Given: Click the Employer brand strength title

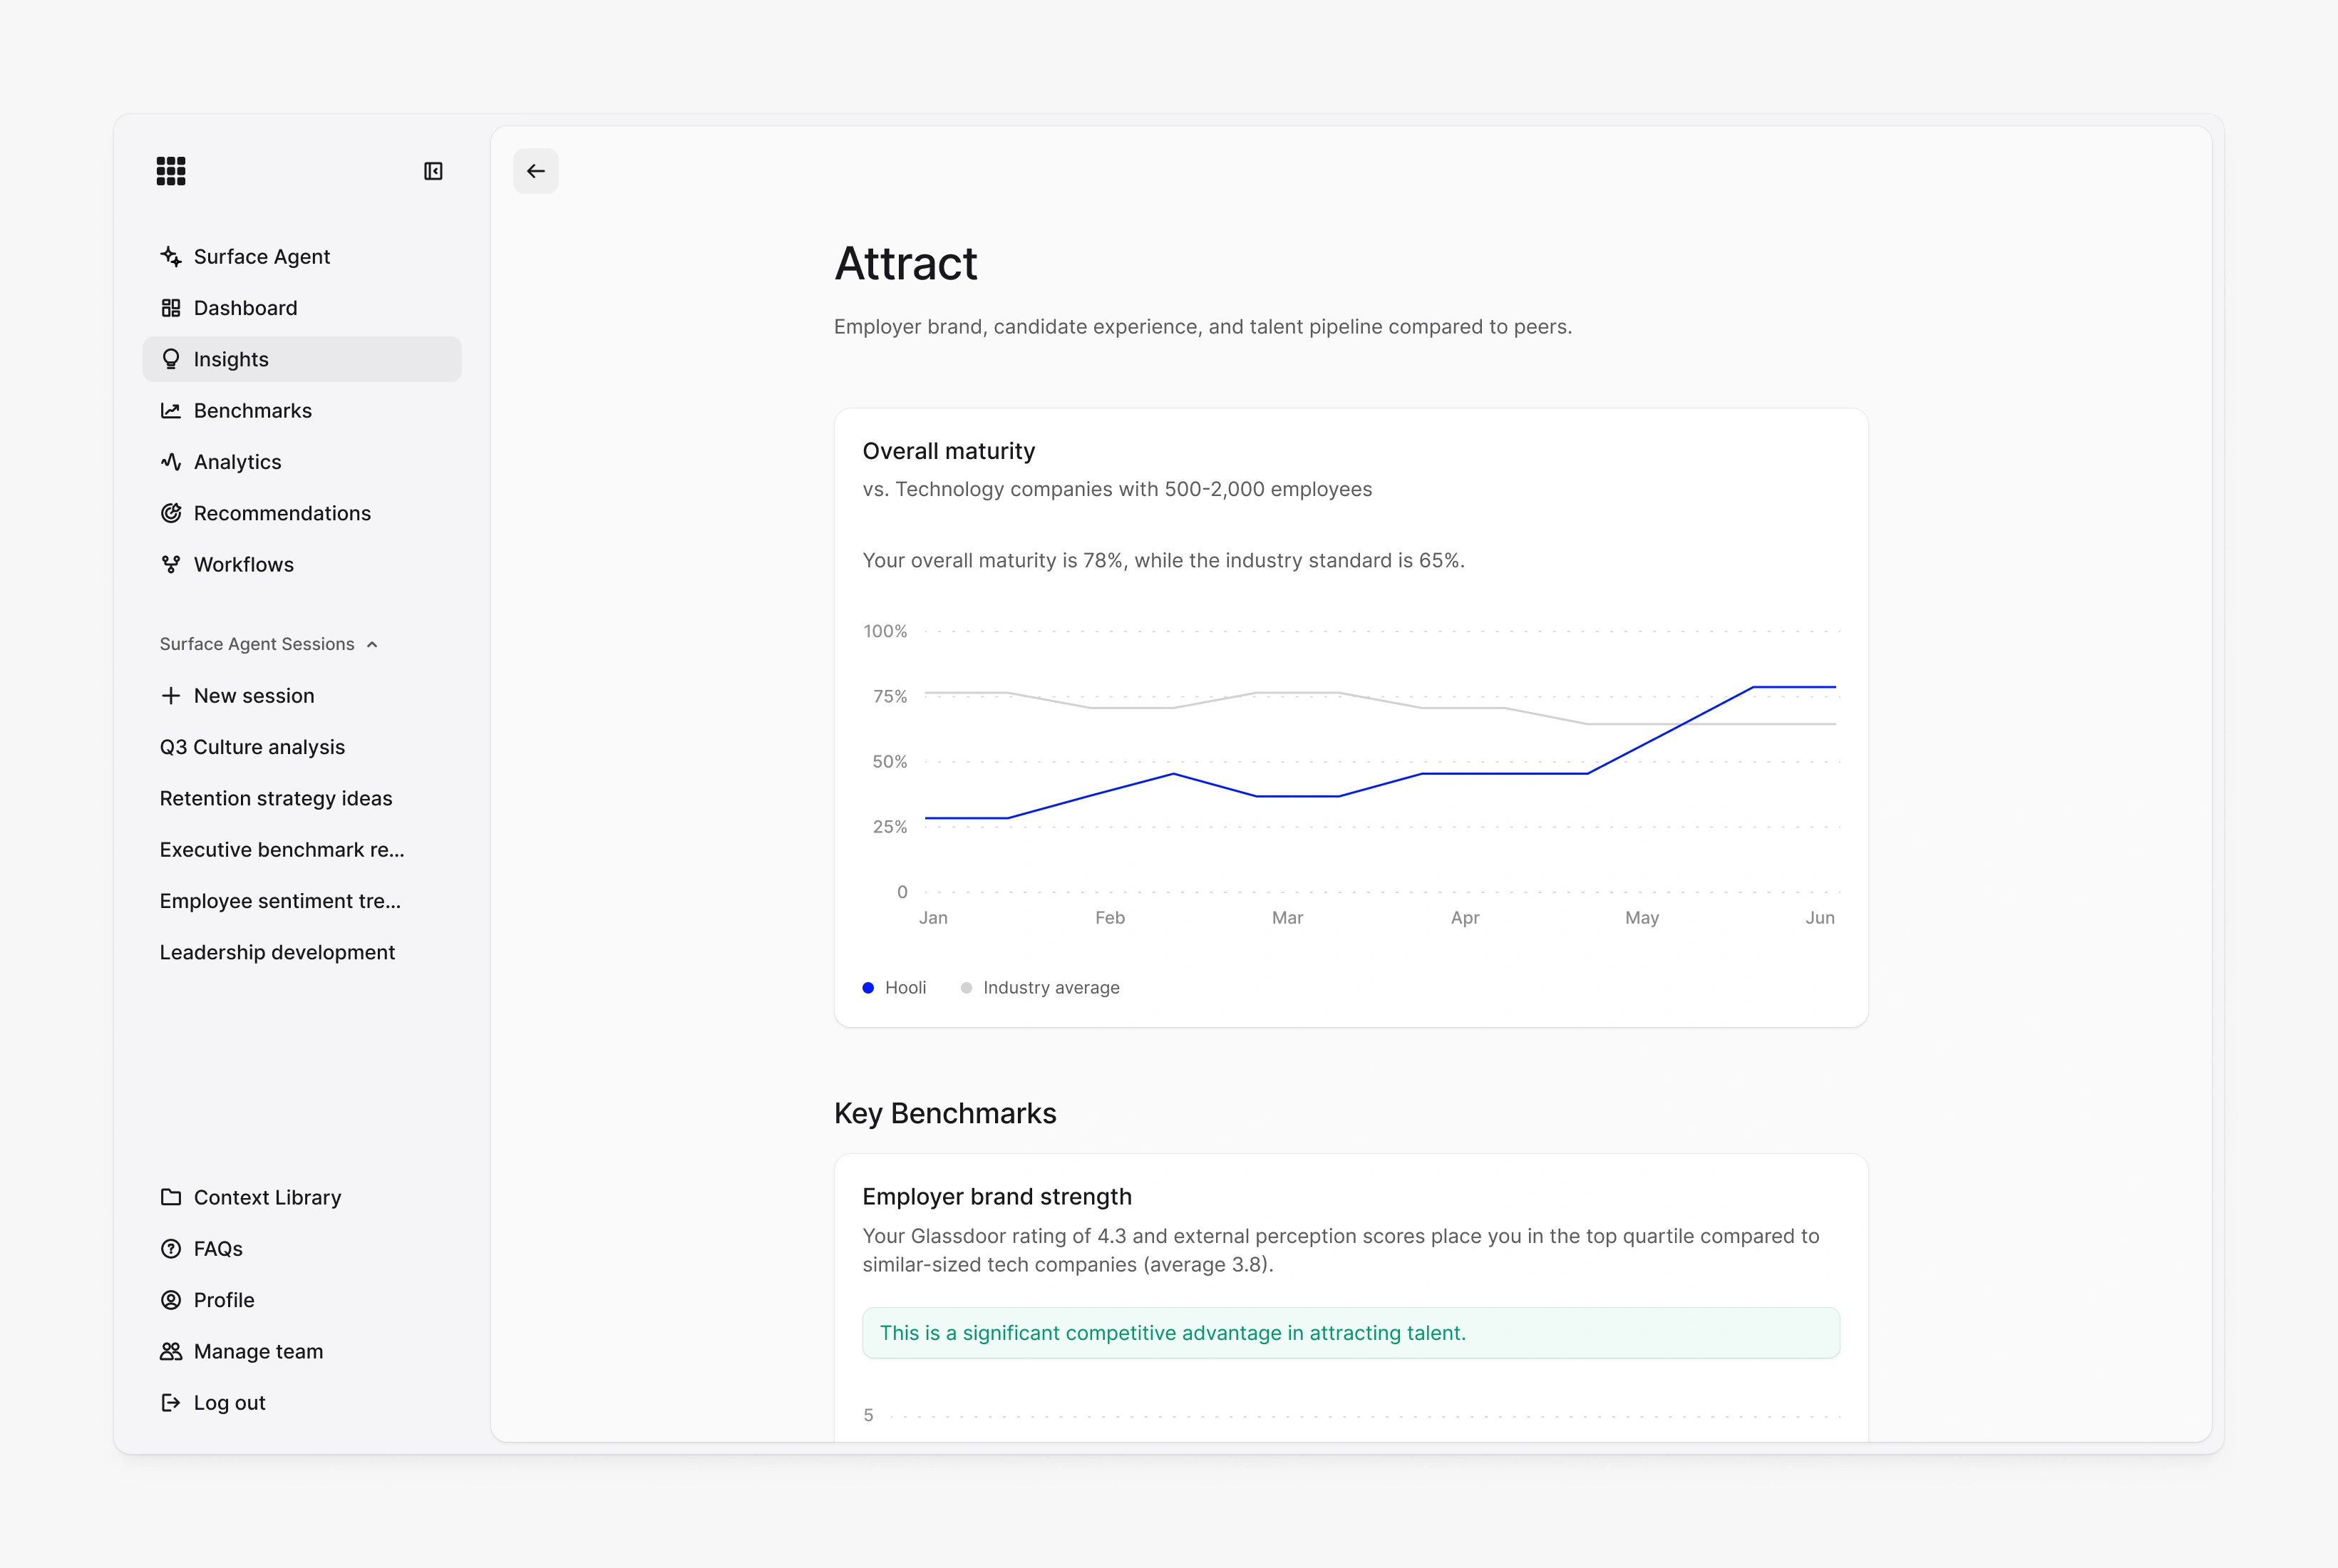Looking at the screenshot, I should 997,1197.
